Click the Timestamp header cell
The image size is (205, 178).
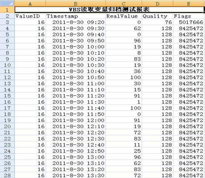pos(76,16)
